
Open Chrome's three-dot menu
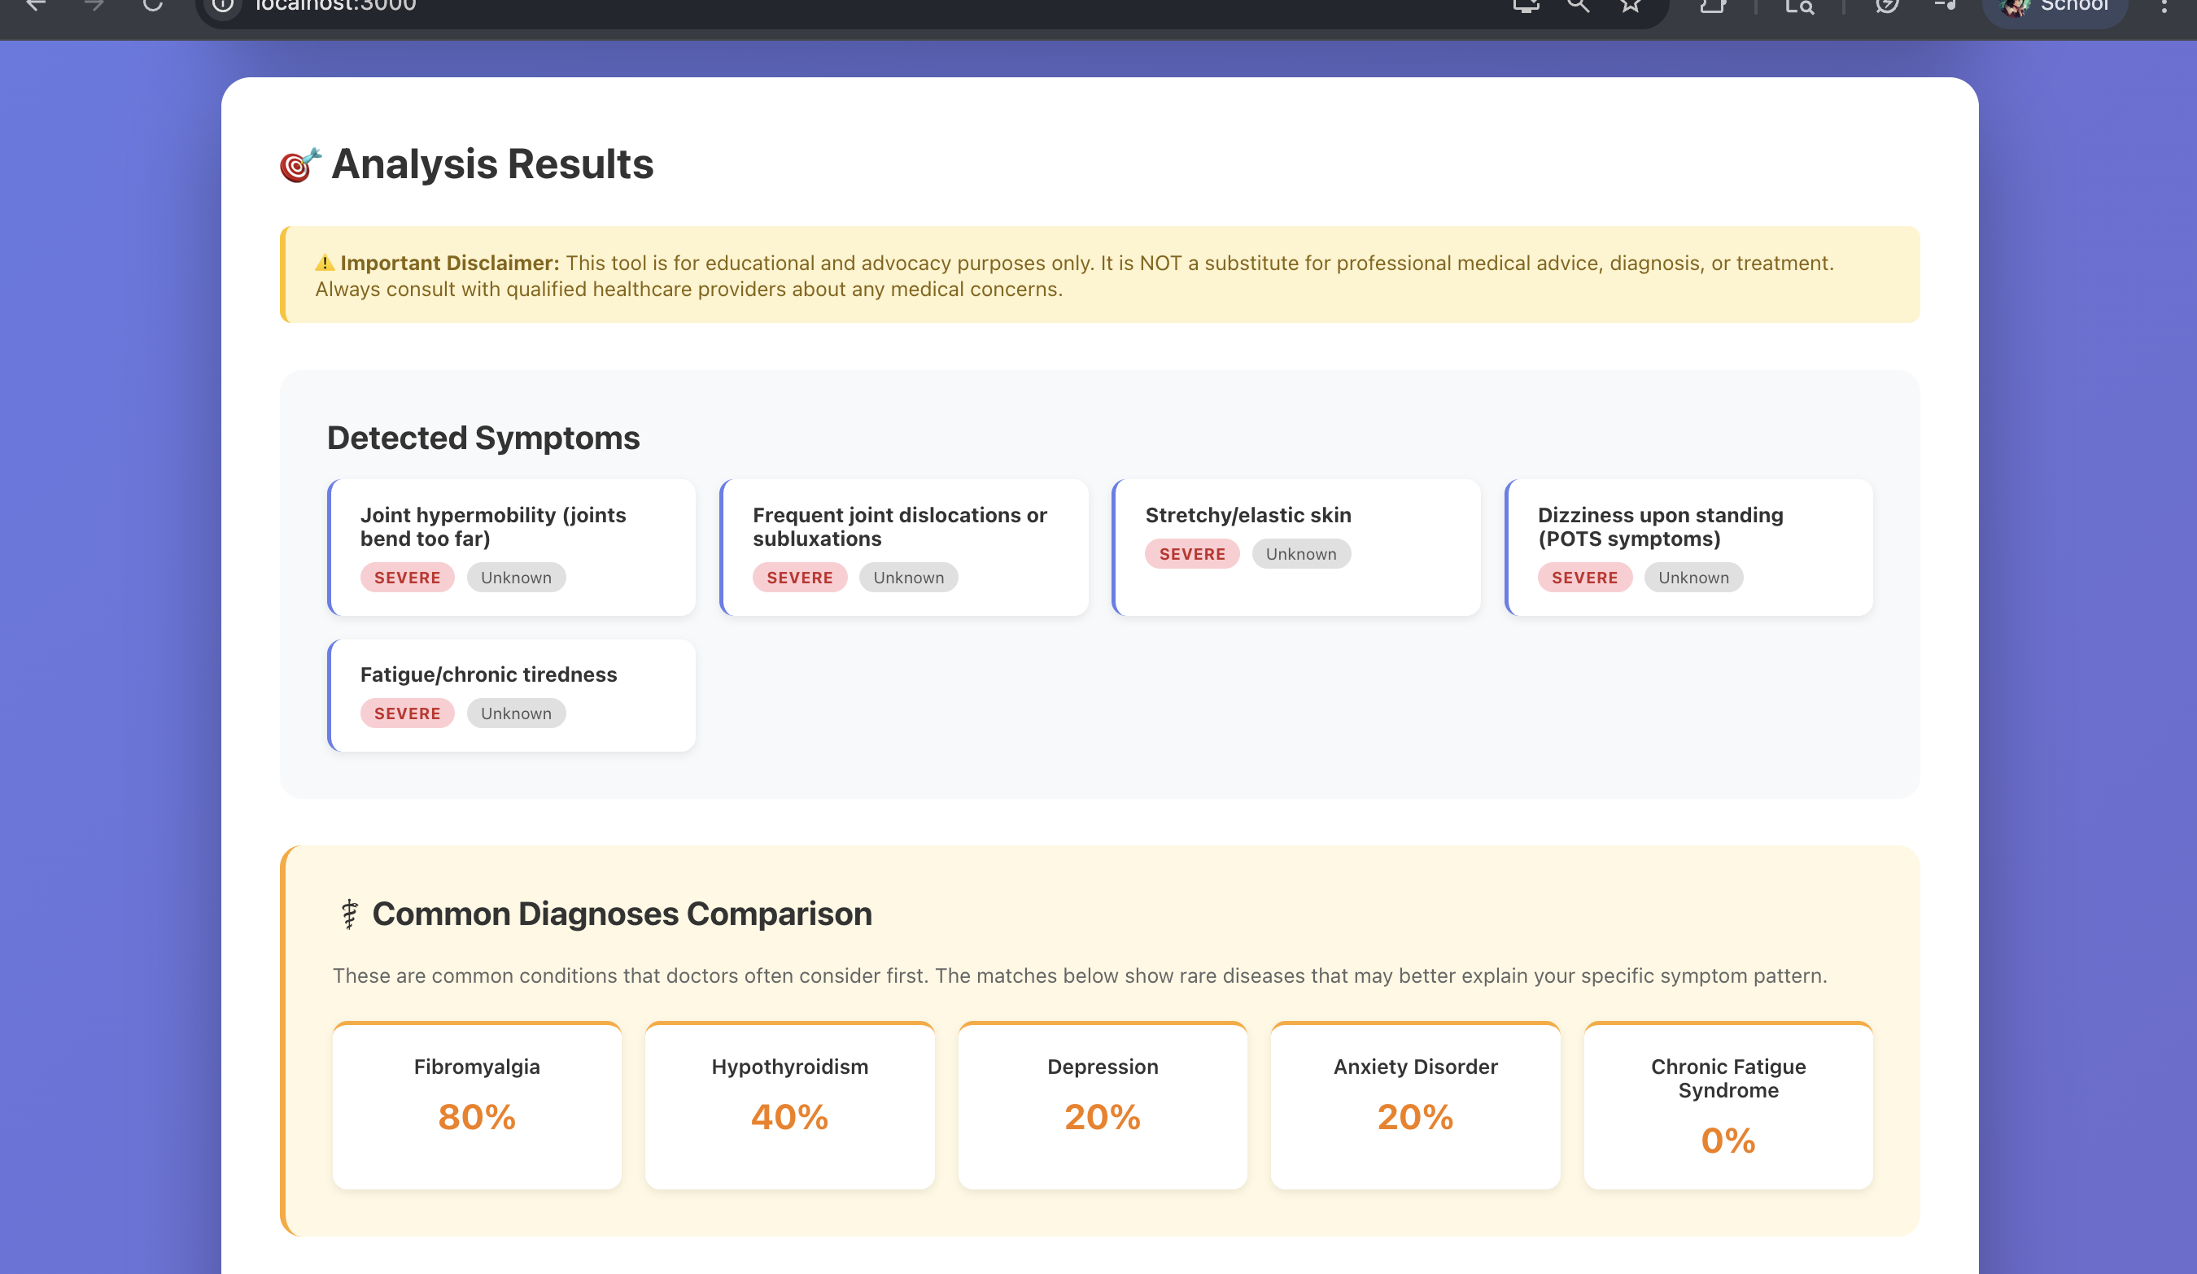2164,6
